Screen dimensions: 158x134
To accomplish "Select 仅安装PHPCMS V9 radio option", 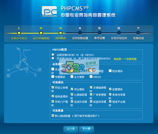I will pos(53,58).
